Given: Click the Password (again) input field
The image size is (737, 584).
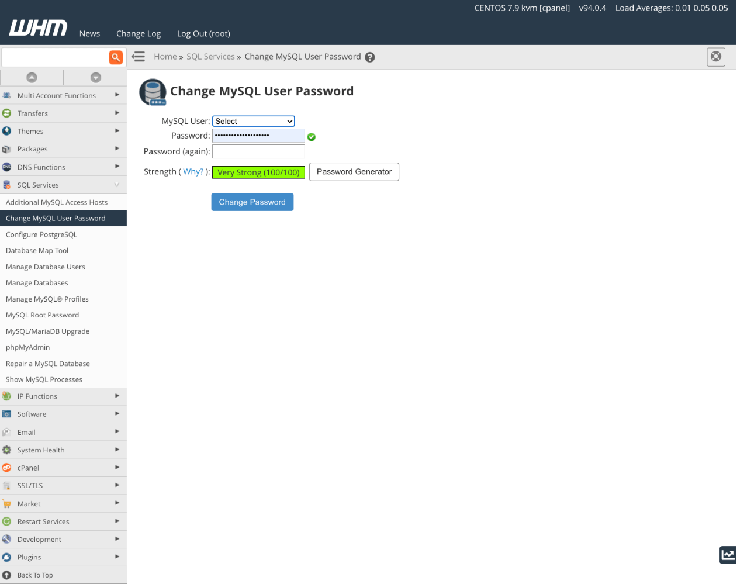Looking at the screenshot, I should pyautogui.click(x=258, y=151).
